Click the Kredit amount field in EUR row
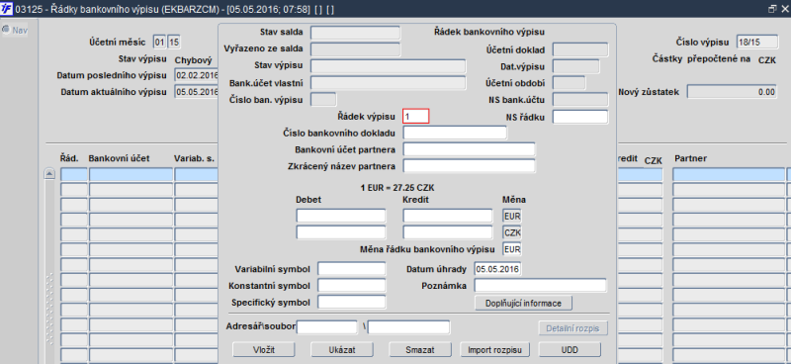This screenshot has height=364, width=791. (x=448, y=216)
